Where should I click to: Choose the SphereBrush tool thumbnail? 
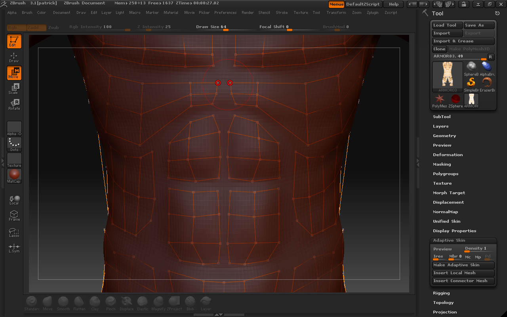tap(471, 69)
